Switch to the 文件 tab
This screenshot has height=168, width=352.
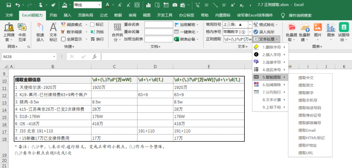9,15
